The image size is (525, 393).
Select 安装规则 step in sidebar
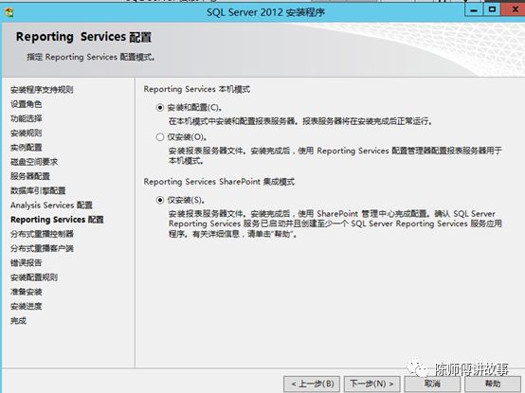pos(27,133)
